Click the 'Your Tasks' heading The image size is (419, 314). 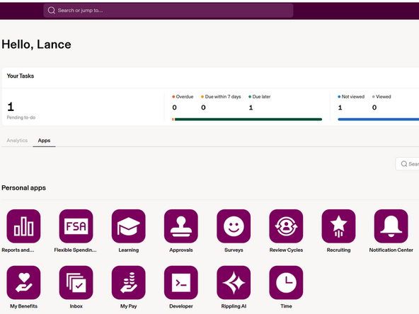click(21, 76)
